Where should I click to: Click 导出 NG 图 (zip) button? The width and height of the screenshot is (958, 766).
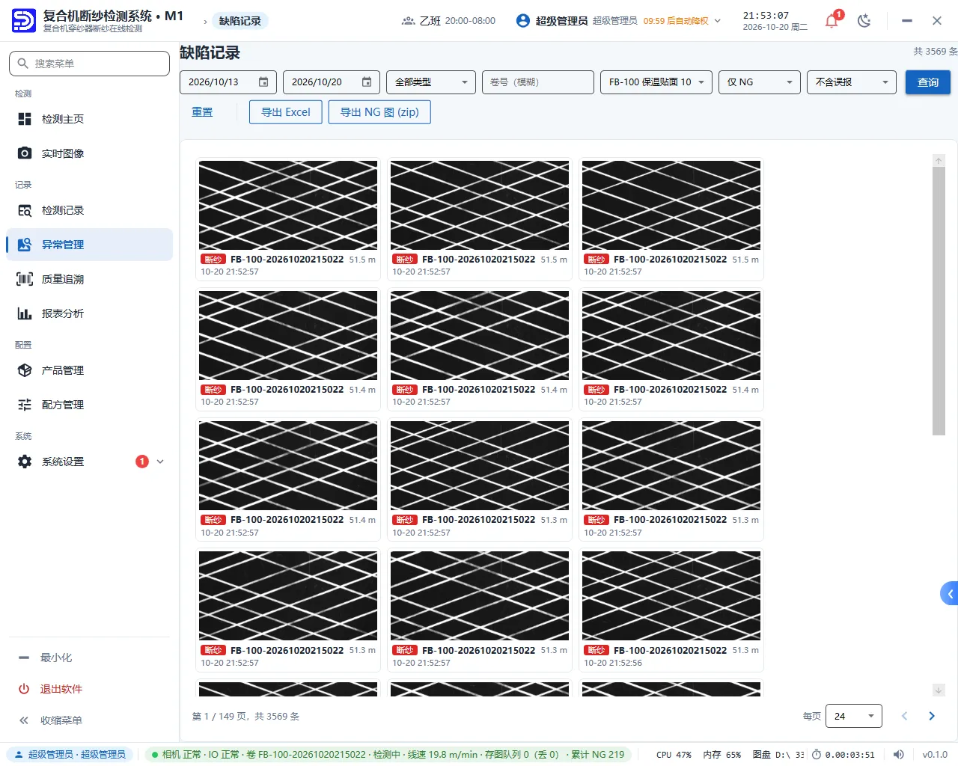[x=379, y=112]
